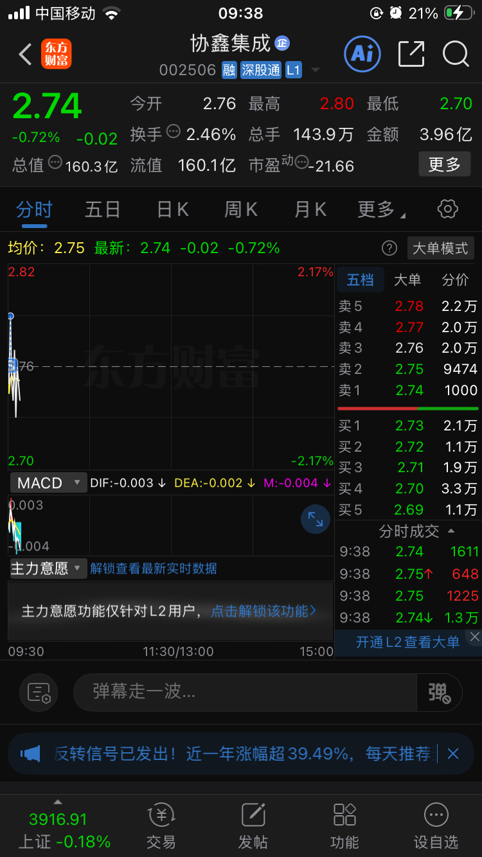Open the 反转信号已发出 banner text
This screenshot has width=482, height=857.
[242, 754]
